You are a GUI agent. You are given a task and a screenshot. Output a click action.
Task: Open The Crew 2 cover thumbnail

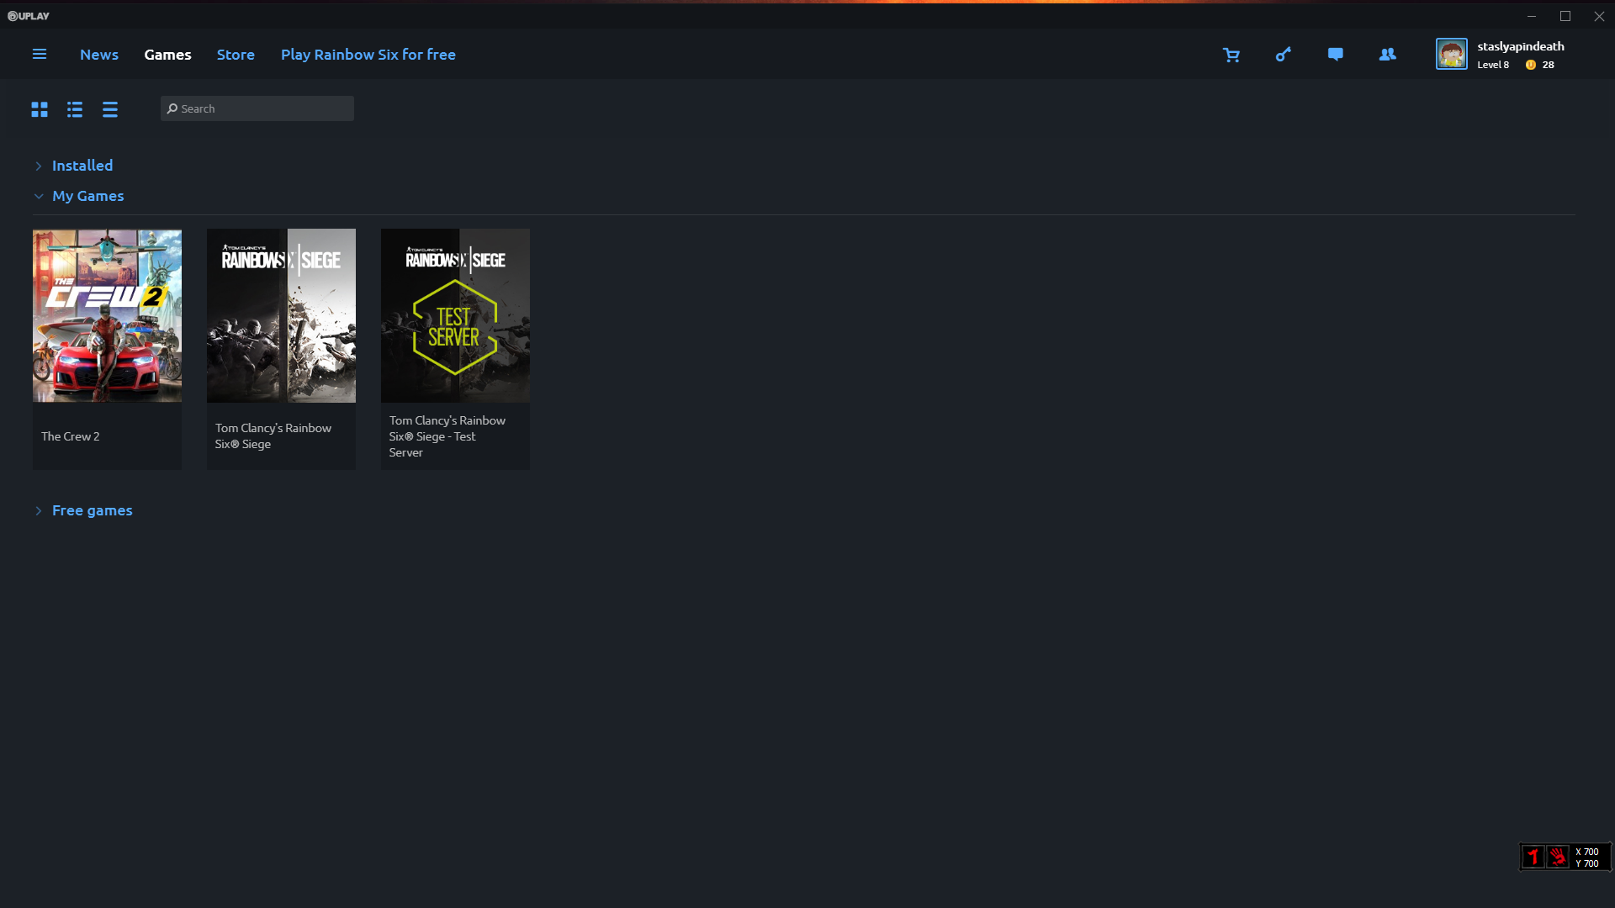tap(107, 315)
